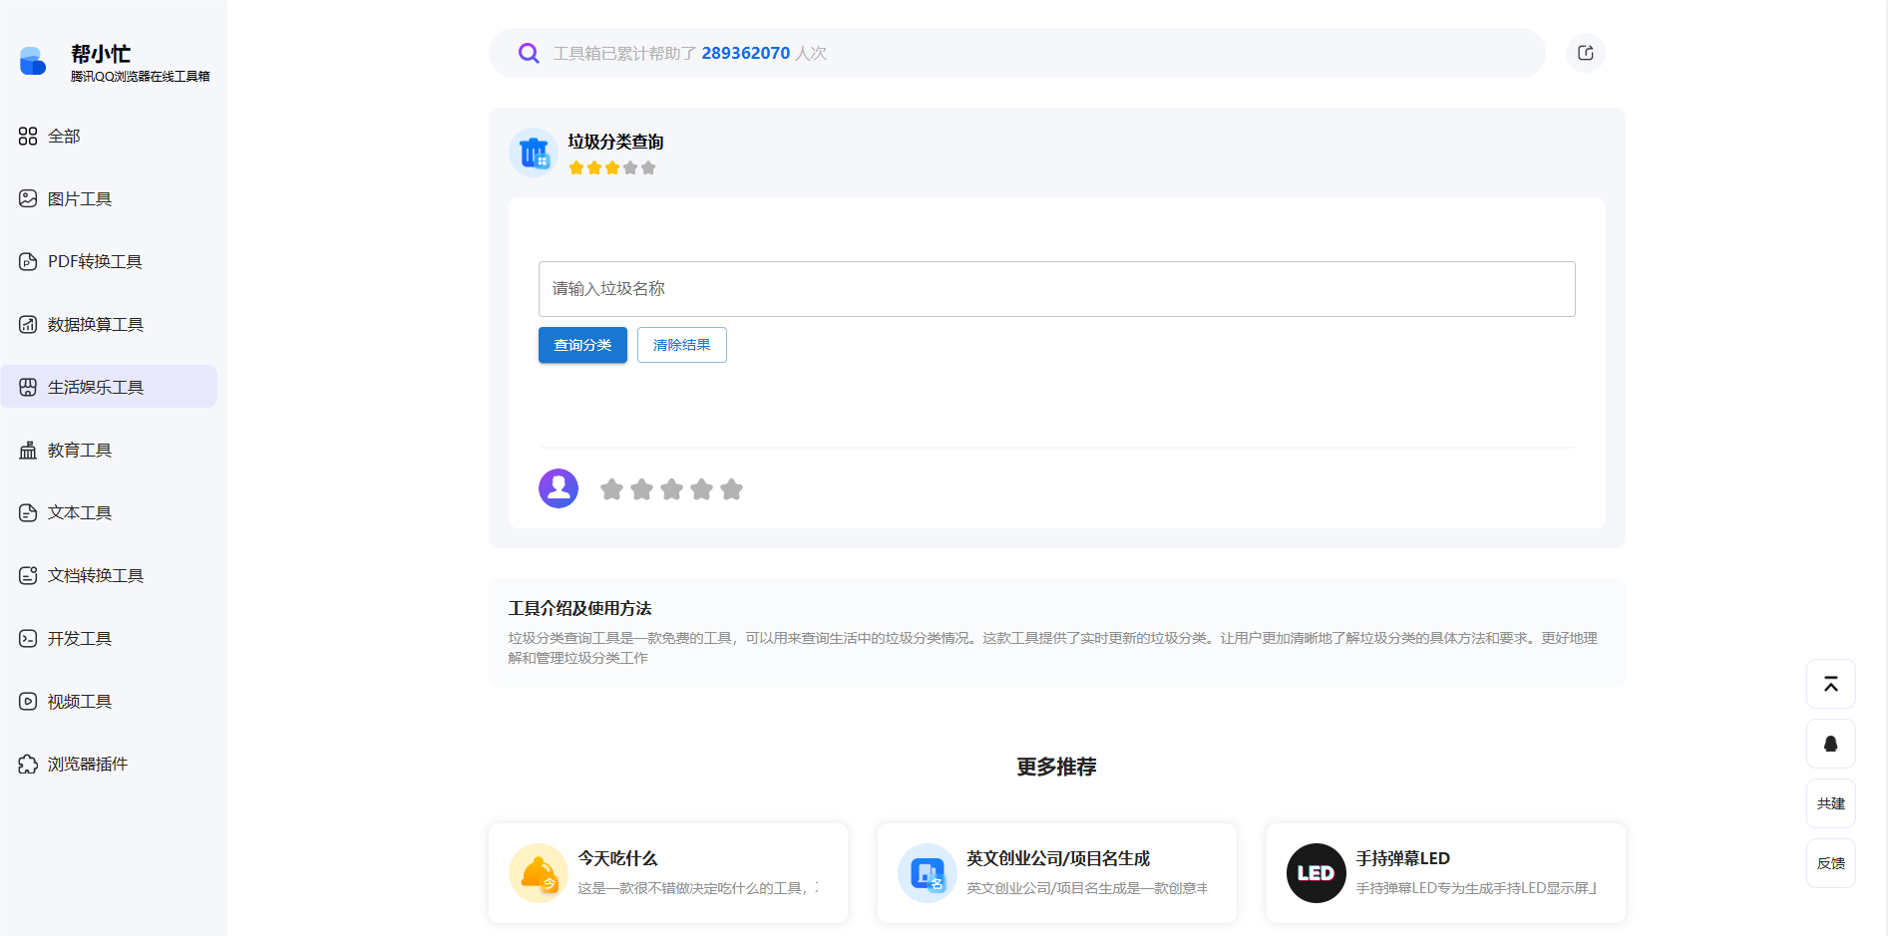Open the 反馈 feedback panel
This screenshot has height=936, width=1888.
pyautogui.click(x=1830, y=863)
